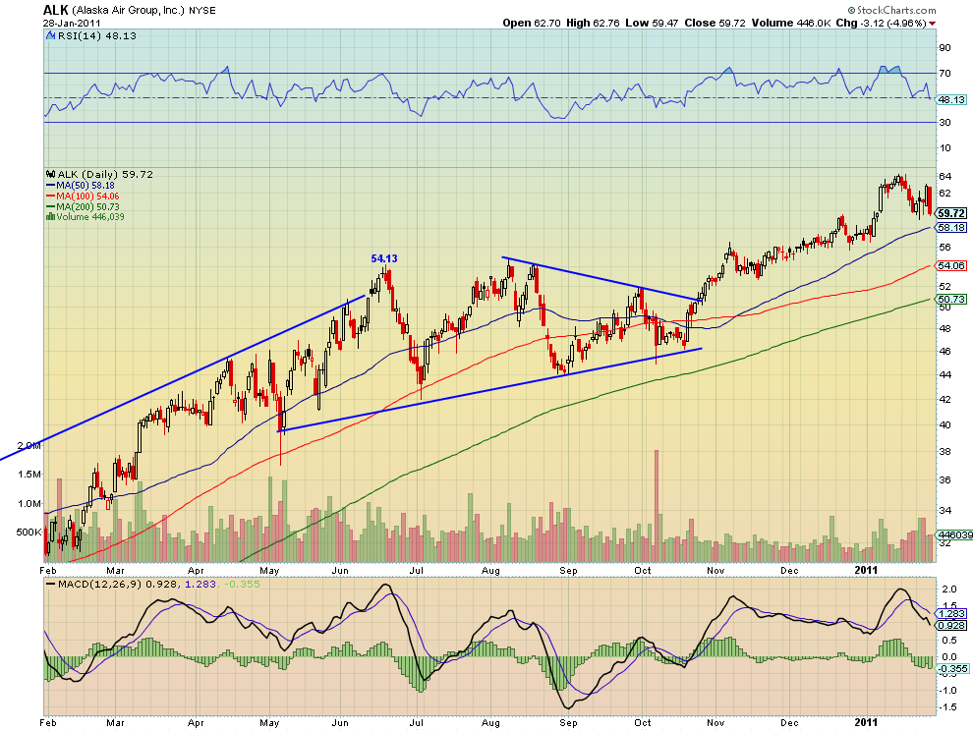
Task: Click 2011 on the price chart date axis
Action: pyautogui.click(x=866, y=570)
